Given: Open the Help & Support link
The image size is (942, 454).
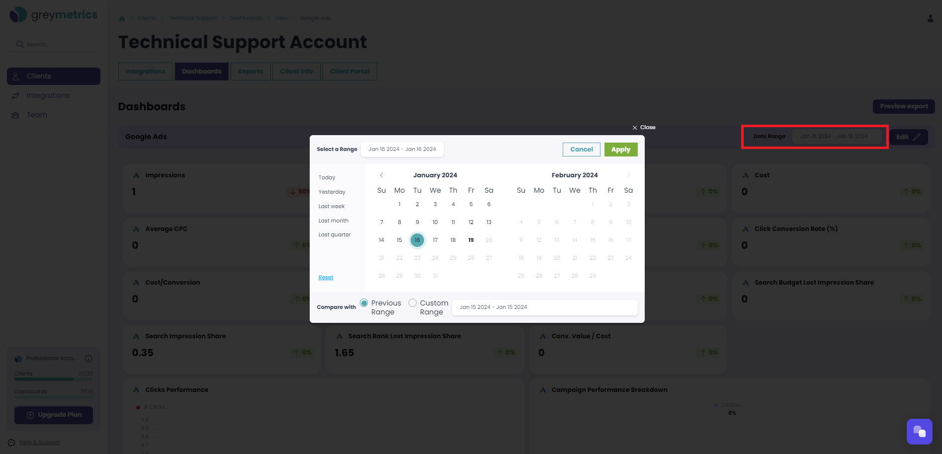Looking at the screenshot, I should point(39,442).
